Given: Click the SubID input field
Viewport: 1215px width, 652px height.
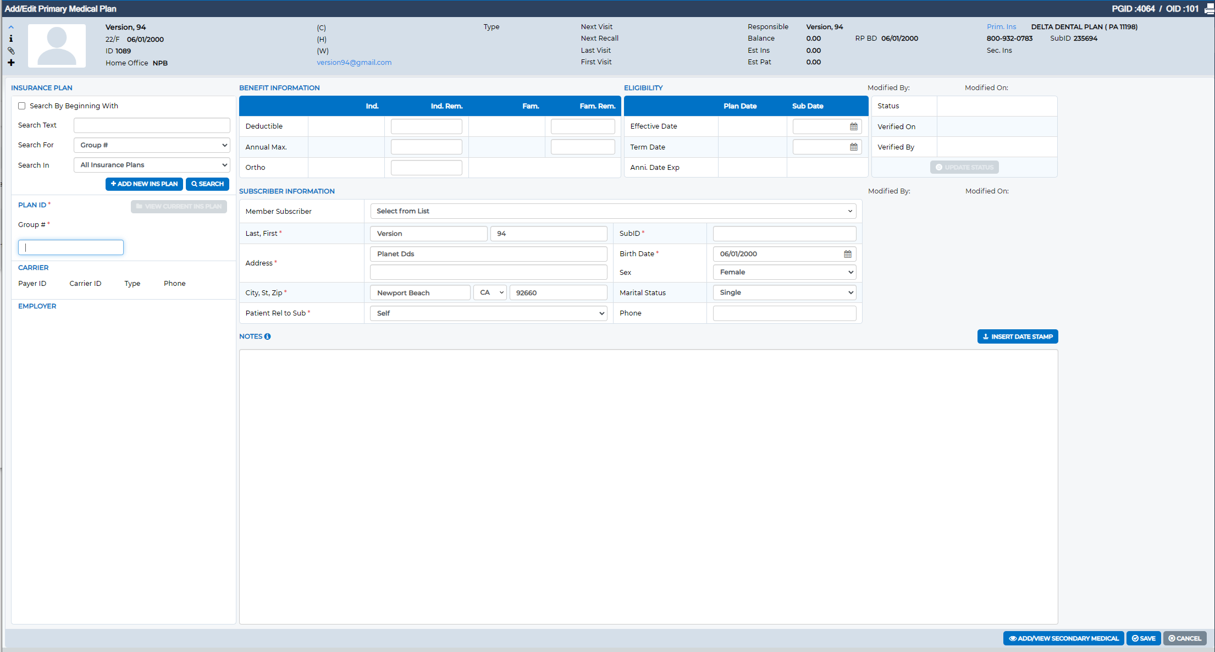Looking at the screenshot, I should 785,234.
